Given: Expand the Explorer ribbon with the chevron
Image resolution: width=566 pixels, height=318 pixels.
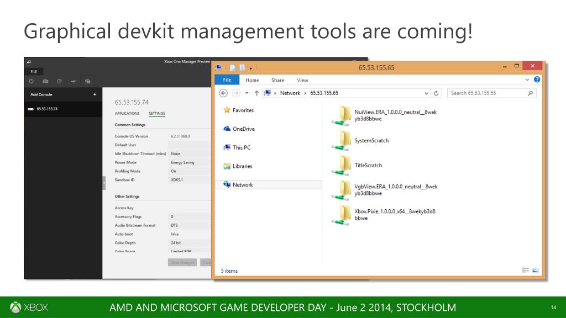Looking at the screenshot, I should [x=527, y=79].
